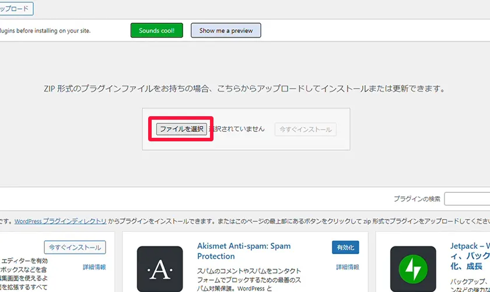Click the プラグインの検索 label
Screen dimensions: 490x292
coord(416,199)
